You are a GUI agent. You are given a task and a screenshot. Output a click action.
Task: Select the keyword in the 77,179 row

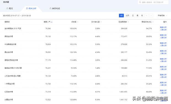click(x=11, y=60)
